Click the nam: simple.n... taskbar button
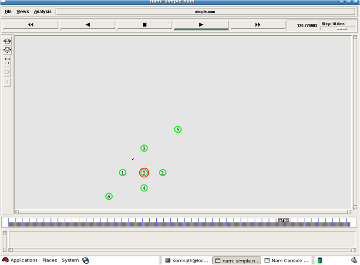 (x=237, y=260)
